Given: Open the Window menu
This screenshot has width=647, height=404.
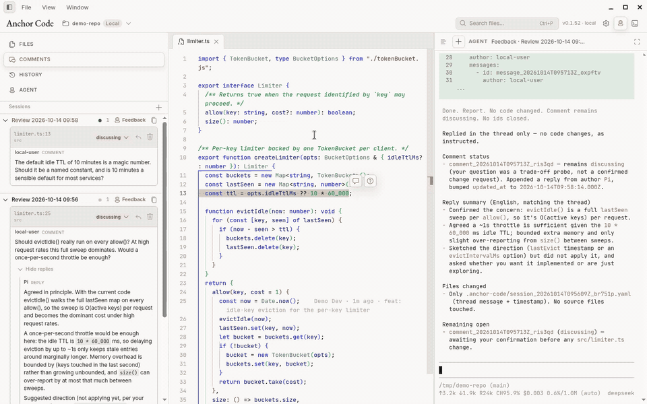Looking at the screenshot, I should [x=77, y=7].
